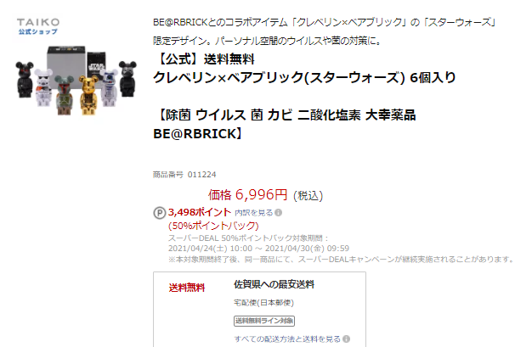Click the product description text at top
The image size is (515, 347).
tap(325, 31)
